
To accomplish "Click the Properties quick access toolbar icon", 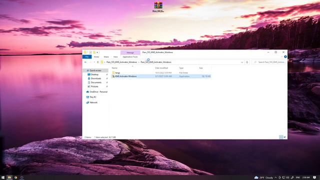I will [90, 52].
